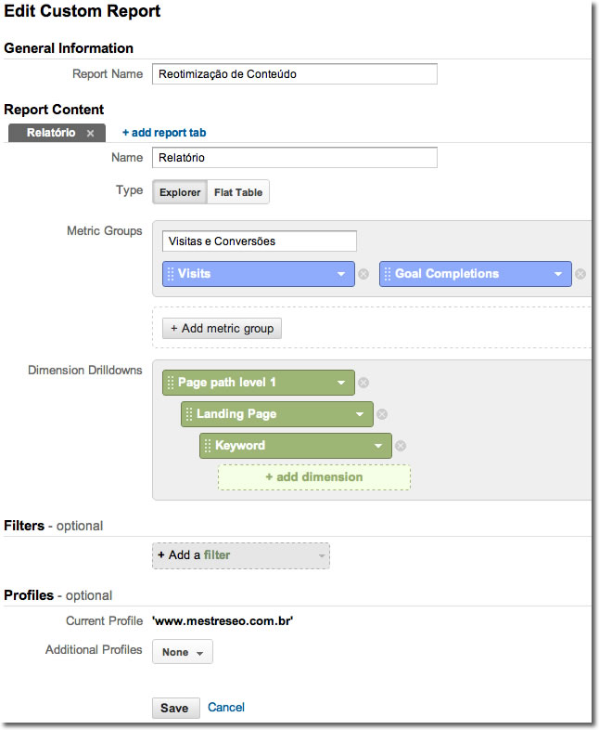Screen dimensions: 599x730
Task: Remove the Landing Page dimension x icon
Action: point(382,414)
